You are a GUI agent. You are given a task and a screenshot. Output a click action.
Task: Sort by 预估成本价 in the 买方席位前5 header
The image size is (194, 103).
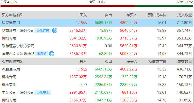click(157, 15)
